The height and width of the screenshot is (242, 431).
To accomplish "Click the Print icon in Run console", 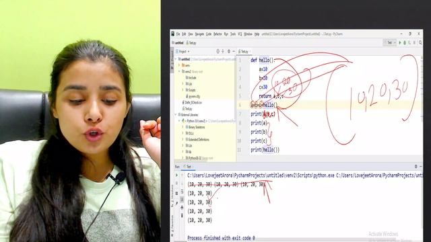I will (182, 208).
